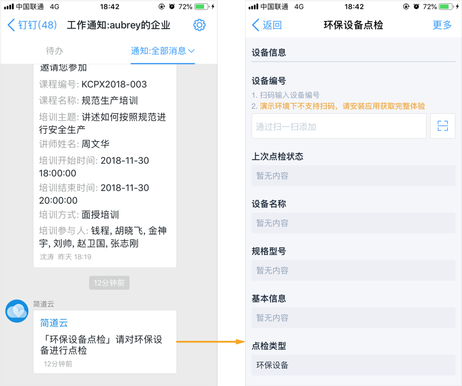Tap the 环保设备点检 page title
This screenshot has width=462, height=386.
(x=354, y=25)
